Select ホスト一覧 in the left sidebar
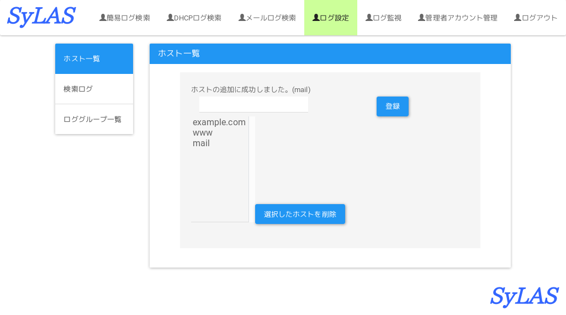 coord(94,58)
